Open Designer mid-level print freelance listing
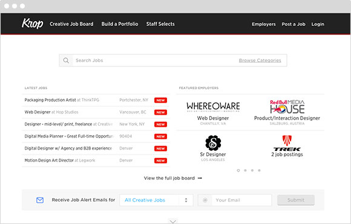The width and height of the screenshot is (351, 224). (x=68, y=124)
